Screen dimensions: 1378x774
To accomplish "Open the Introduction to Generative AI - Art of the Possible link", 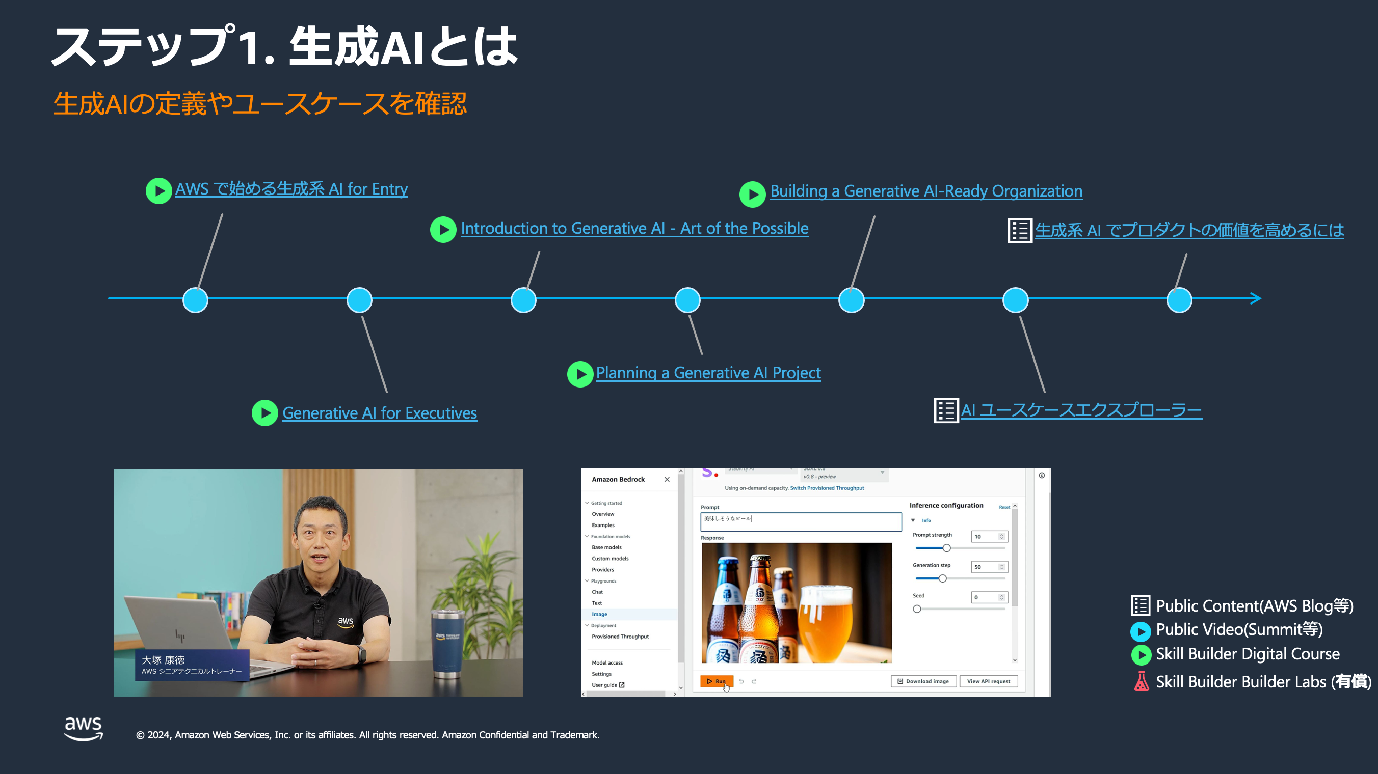I will (x=634, y=228).
